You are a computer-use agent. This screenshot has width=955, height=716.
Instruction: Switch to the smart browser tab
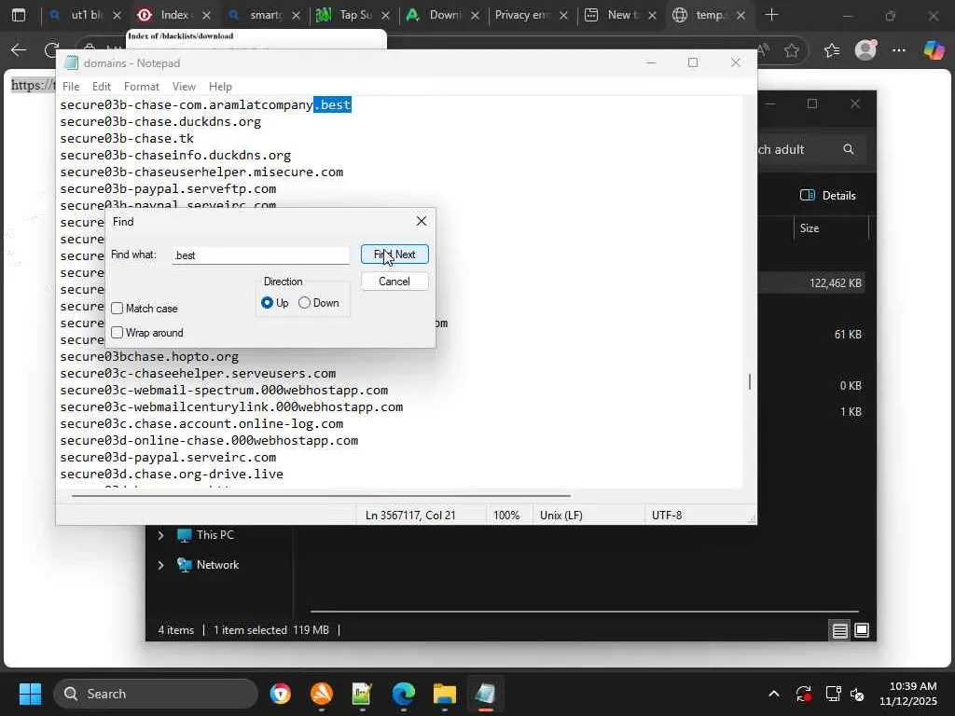[x=263, y=15]
